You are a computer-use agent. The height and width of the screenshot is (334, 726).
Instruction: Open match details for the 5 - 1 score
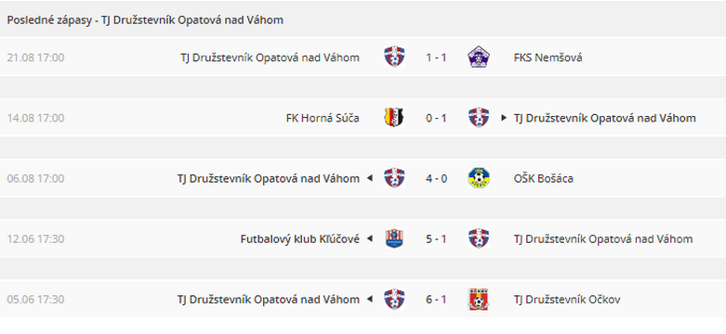[x=436, y=239]
